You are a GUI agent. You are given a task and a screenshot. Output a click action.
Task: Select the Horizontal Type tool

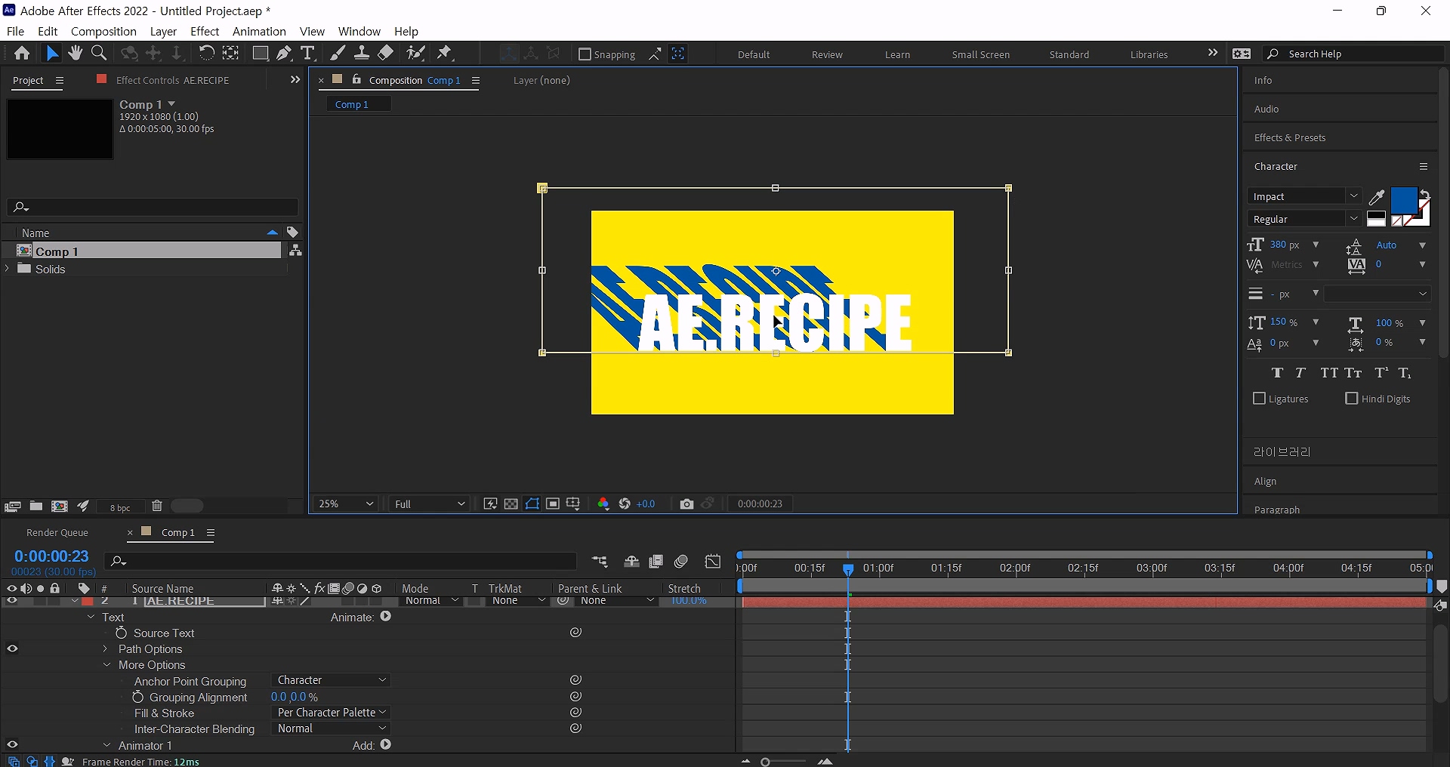click(x=307, y=54)
